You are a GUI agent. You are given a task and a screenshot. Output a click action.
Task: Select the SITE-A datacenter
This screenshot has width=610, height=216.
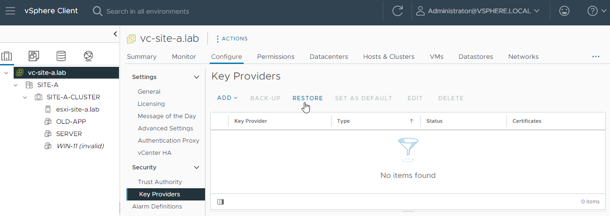point(48,85)
